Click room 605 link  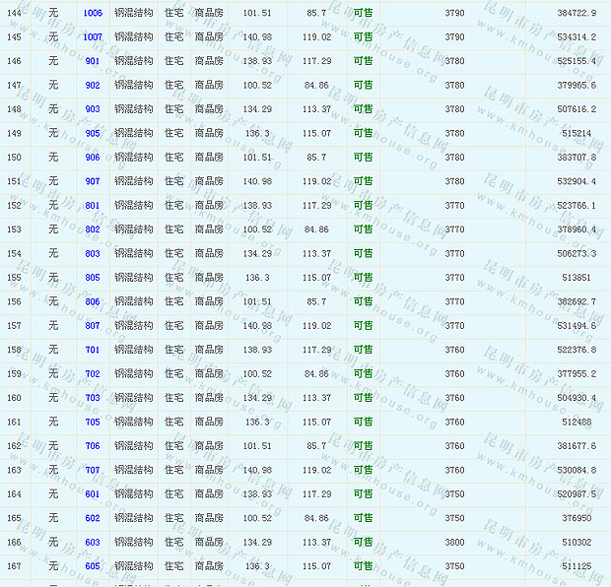click(93, 566)
